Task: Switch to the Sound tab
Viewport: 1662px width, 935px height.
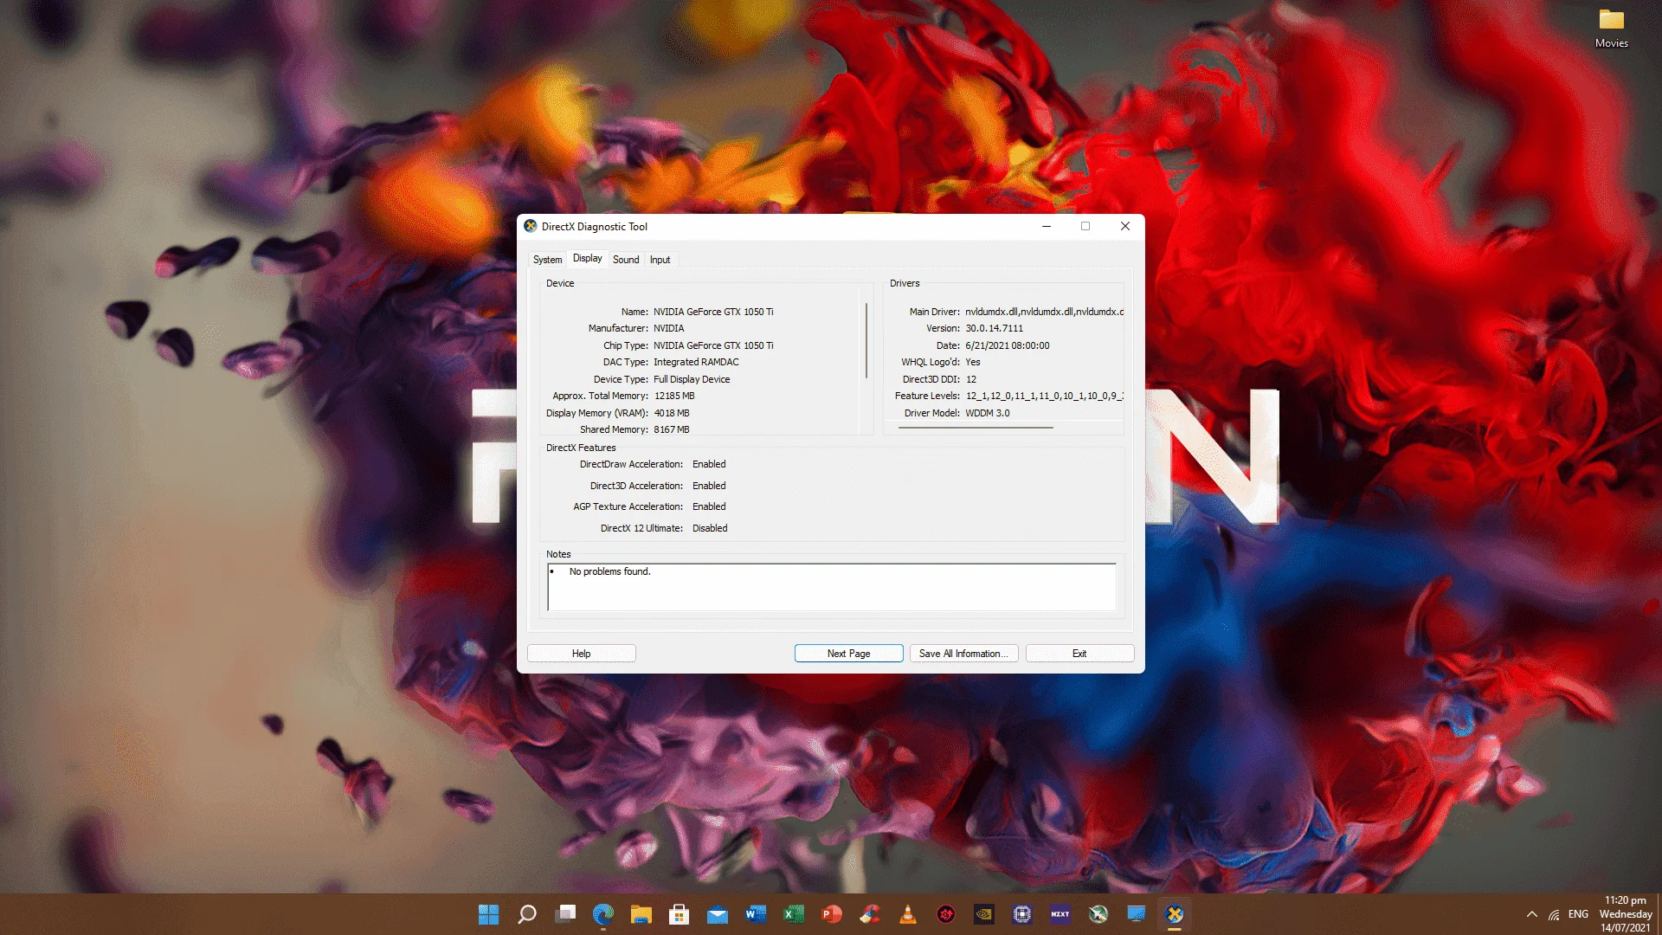Action: click(626, 260)
